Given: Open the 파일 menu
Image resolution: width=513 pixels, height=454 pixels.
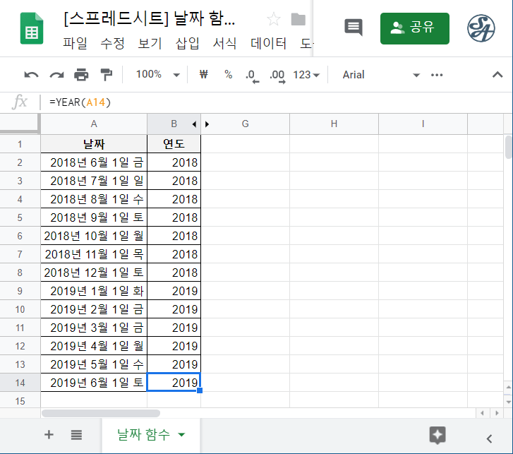Looking at the screenshot, I should tap(75, 44).
